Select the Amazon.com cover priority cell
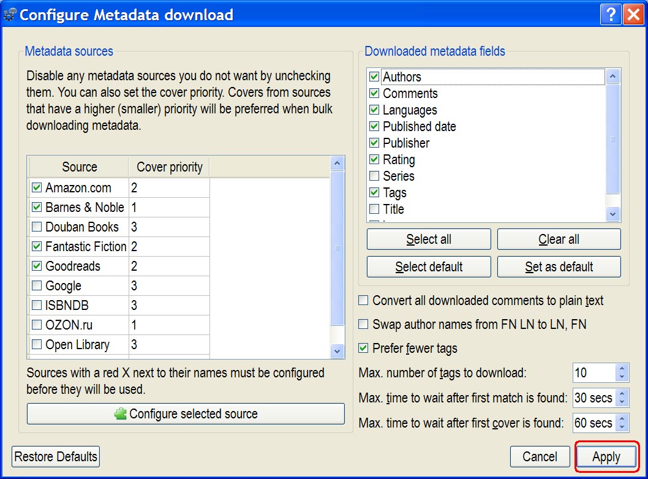This screenshot has width=648, height=479. 169,187
